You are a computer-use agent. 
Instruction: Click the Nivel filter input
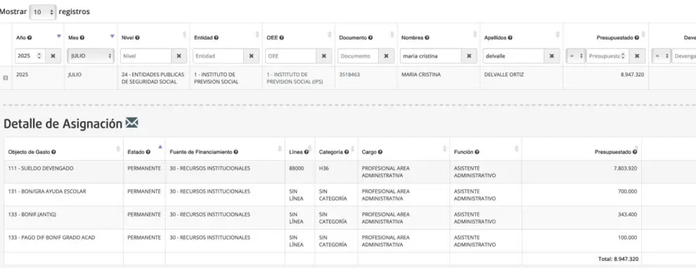[x=146, y=56]
